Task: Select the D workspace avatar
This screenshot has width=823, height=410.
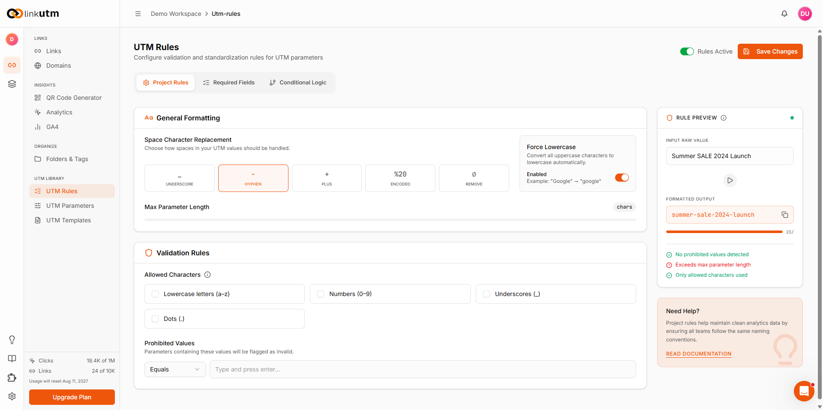Action: [12, 39]
